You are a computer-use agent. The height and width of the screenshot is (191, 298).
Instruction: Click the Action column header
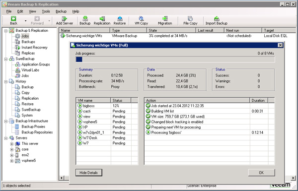197,100
